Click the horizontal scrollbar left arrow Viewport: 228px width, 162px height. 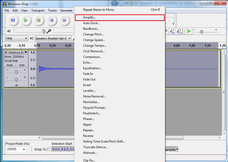(39, 138)
